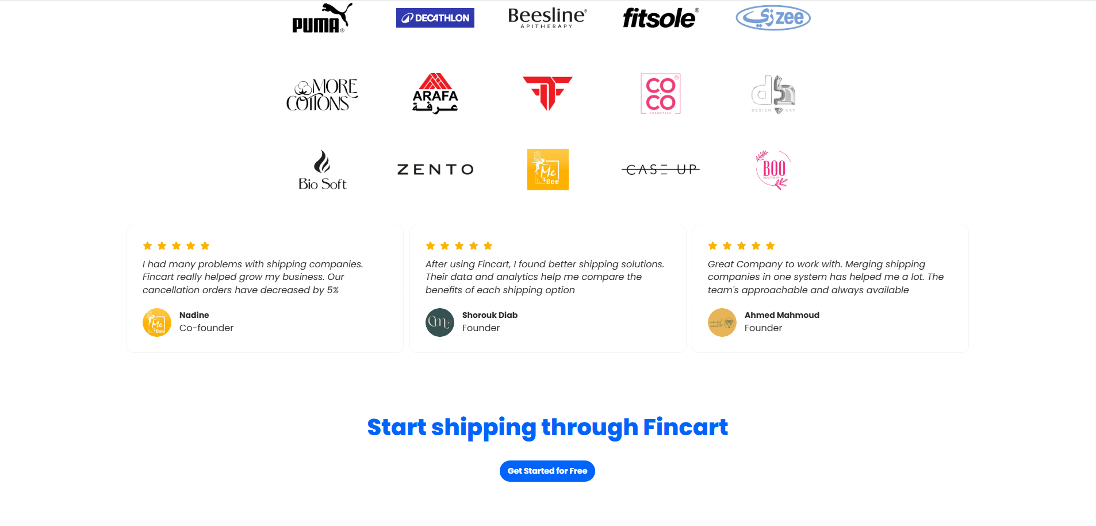Viewport: 1096px width, 526px height.
Task: Click the Design Kaf diamond logo
Action: pyautogui.click(x=773, y=94)
